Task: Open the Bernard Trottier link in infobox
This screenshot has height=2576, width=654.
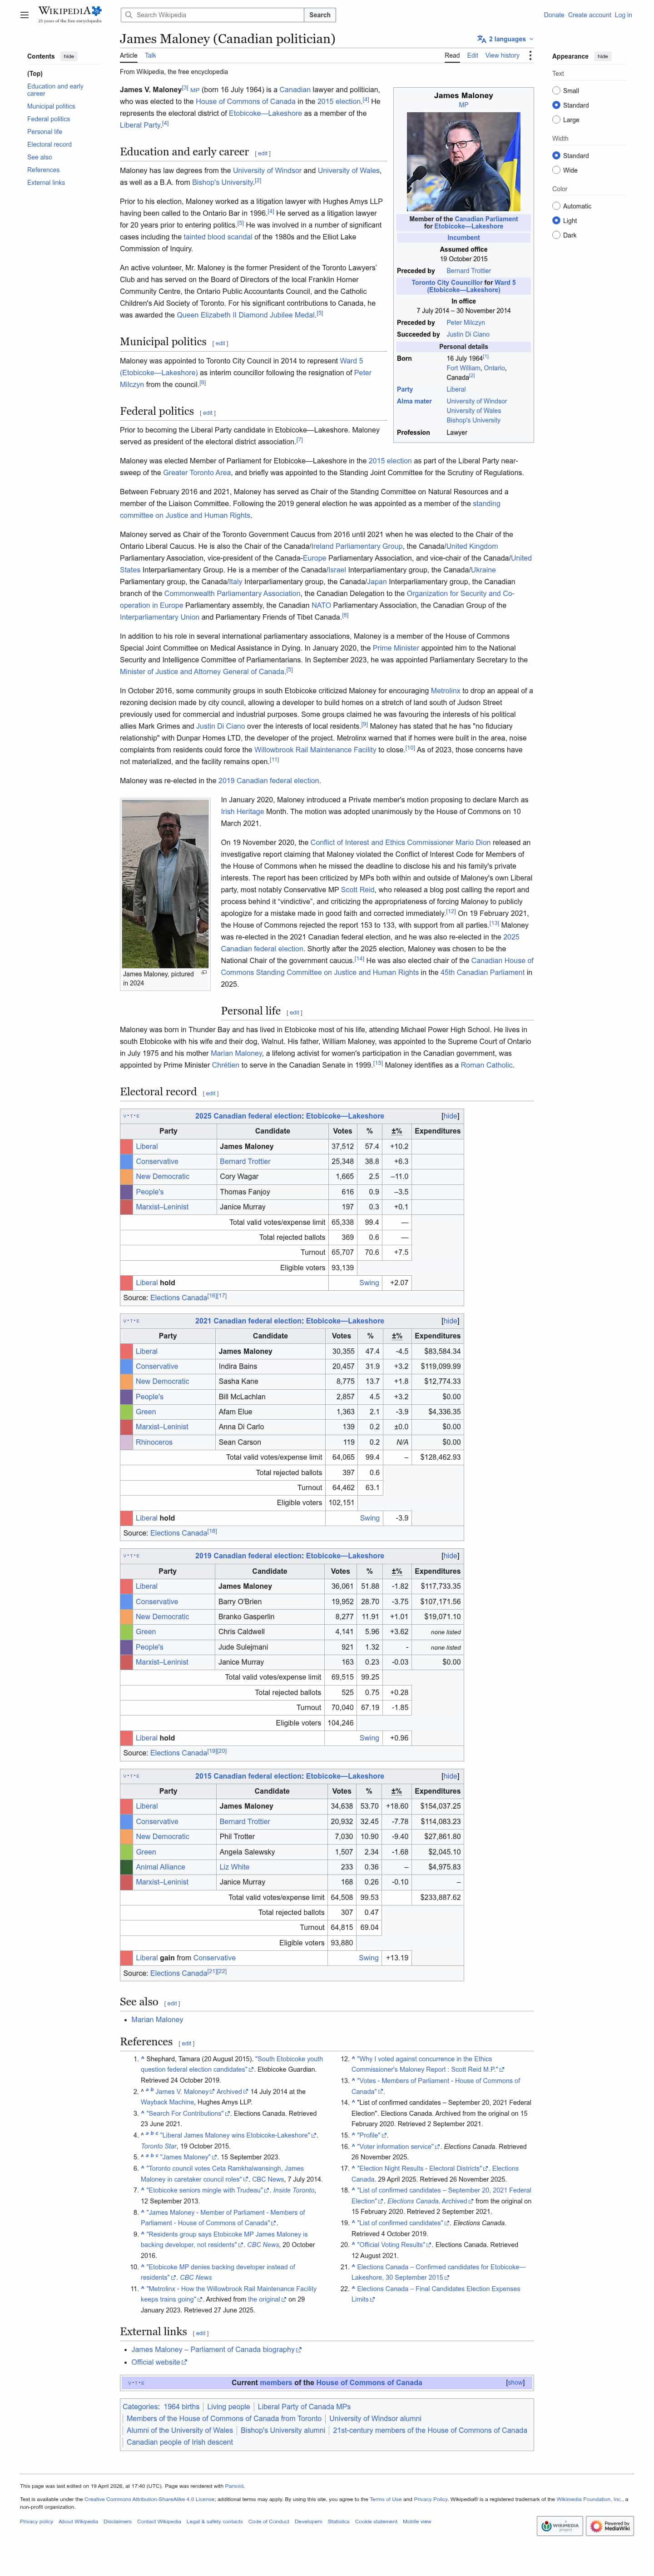Action: point(468,271)
